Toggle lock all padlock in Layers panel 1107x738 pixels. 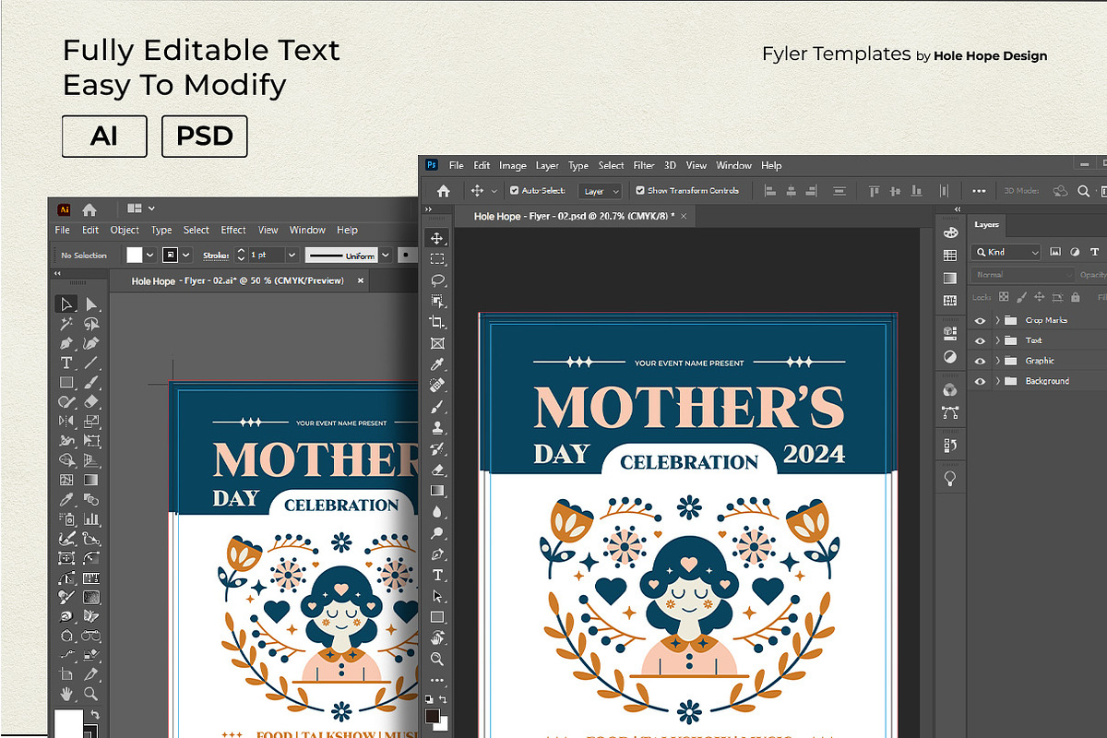pos(1075,297)
